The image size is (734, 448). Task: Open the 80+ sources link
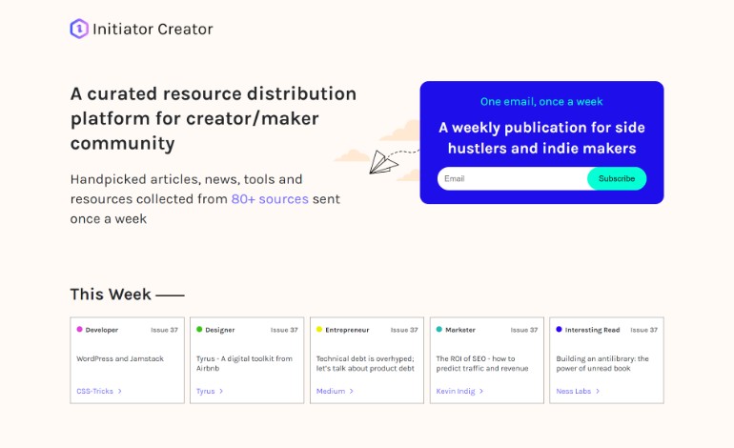tap(270, 199)
